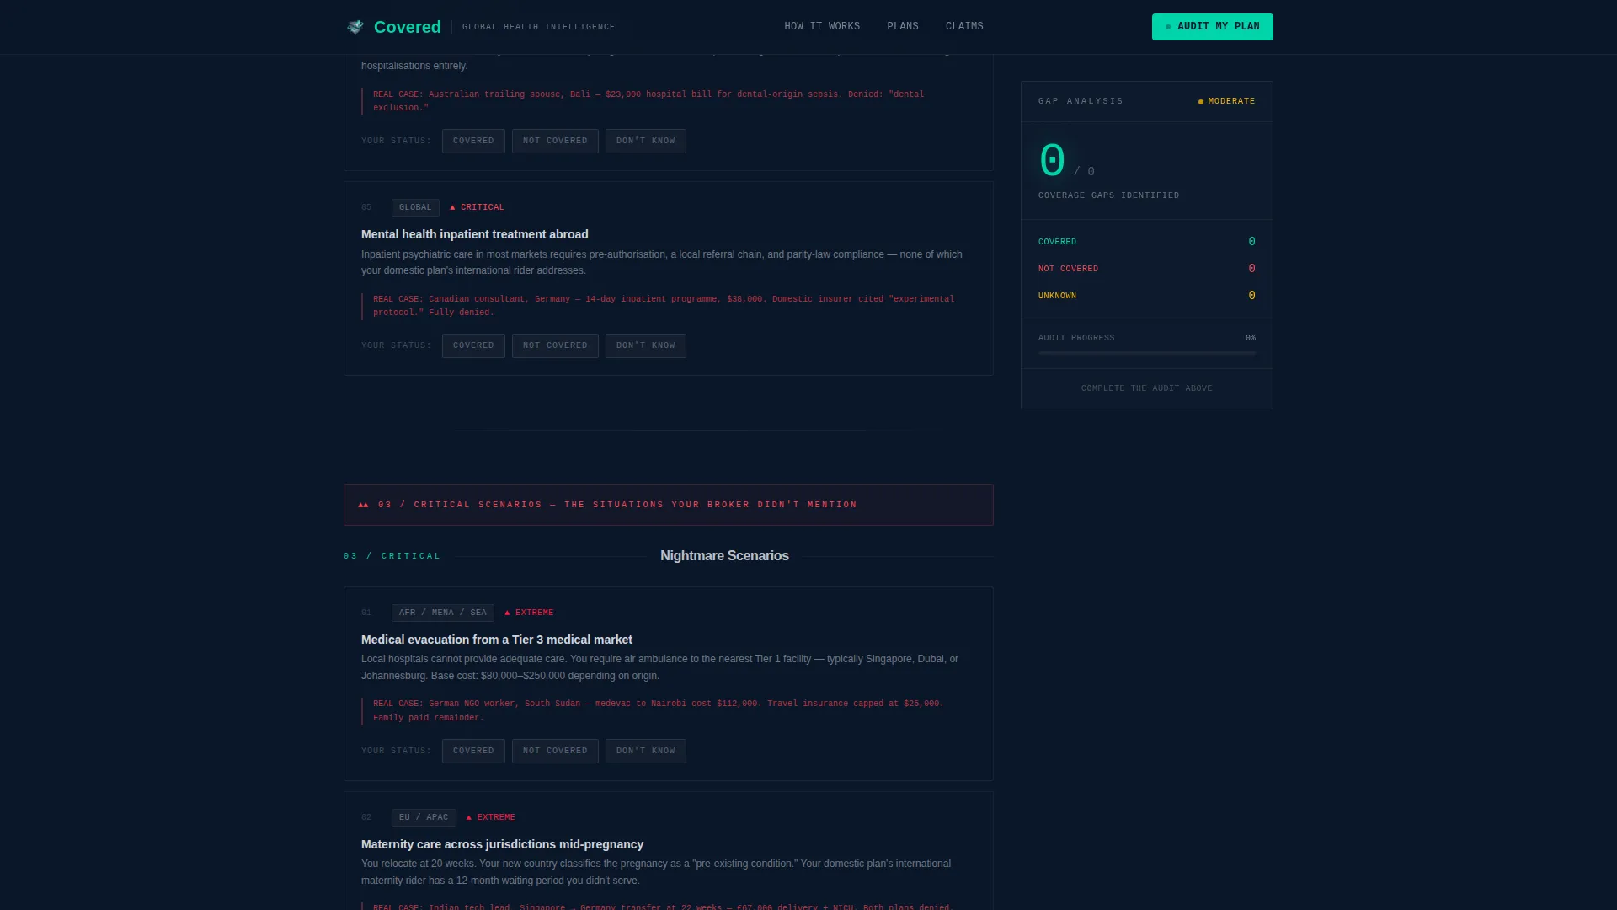1617x910 pixels.
Task: Click the Unknown count row in Gap Analysis
Action: [1147, 296]
